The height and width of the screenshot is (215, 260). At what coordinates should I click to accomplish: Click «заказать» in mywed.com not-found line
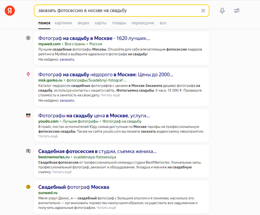pyautogui.click(x=67, y=59)
